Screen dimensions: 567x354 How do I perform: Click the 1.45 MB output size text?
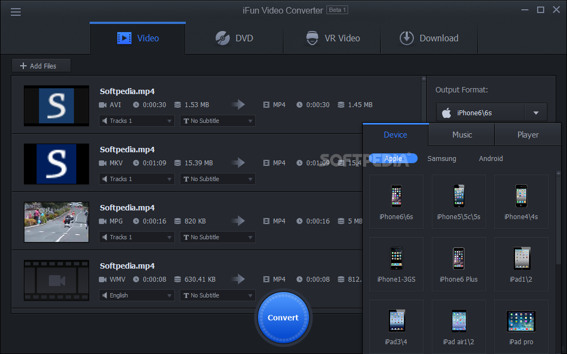click(360, 104)
